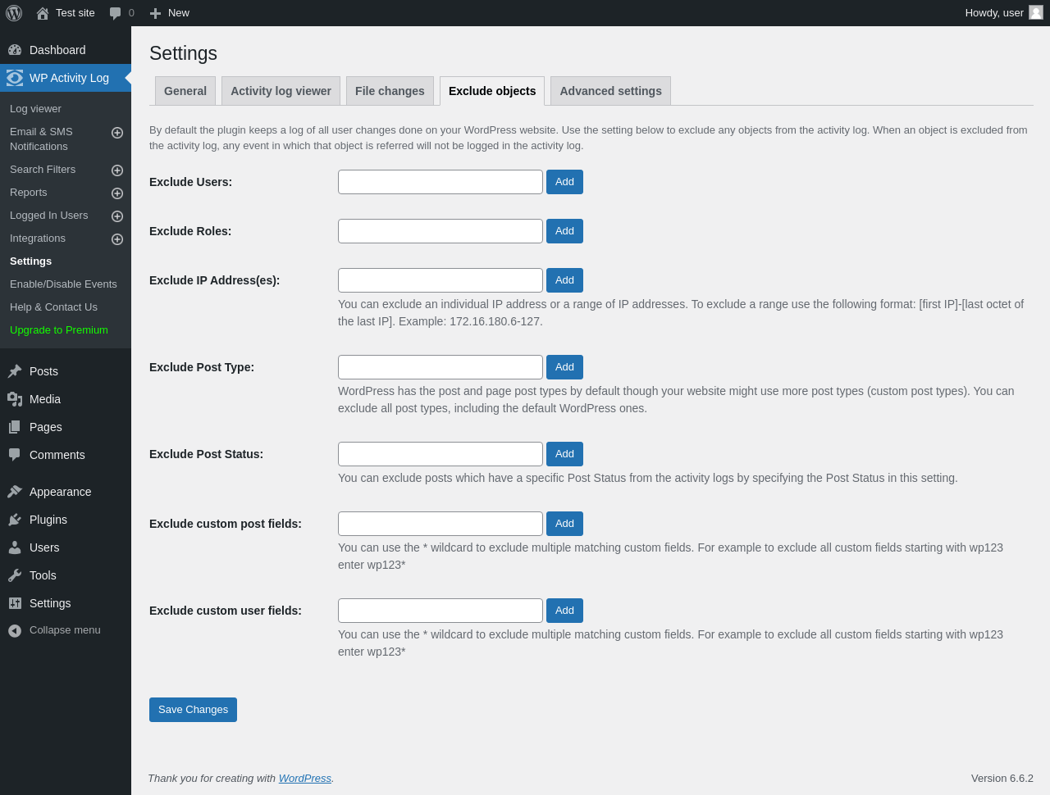Switch to the File changes tab
Screen dimensions: 1050x795
(x=390, y=91)
